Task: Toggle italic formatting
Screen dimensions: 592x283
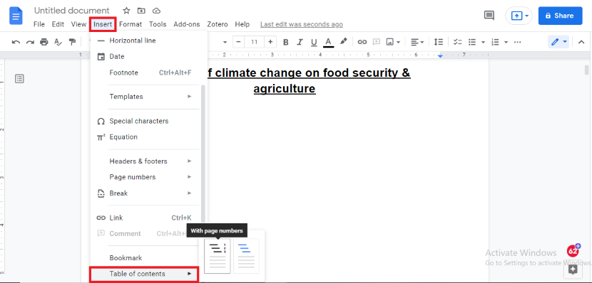Action: click(300, 42)
